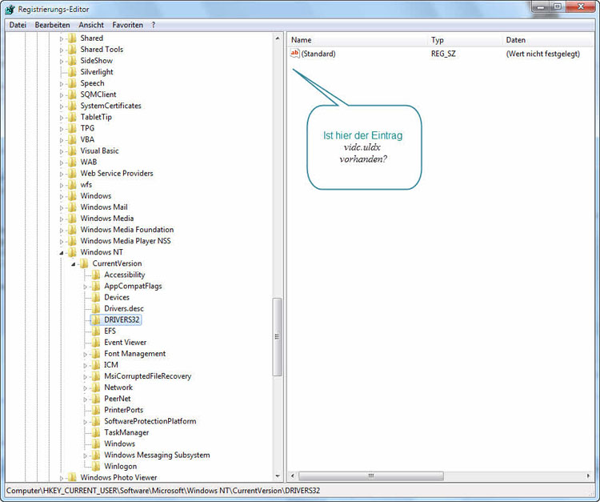This screenshot has width=600, height=502.
Task: Open the Favoriten menu
Action: [127, 25]
